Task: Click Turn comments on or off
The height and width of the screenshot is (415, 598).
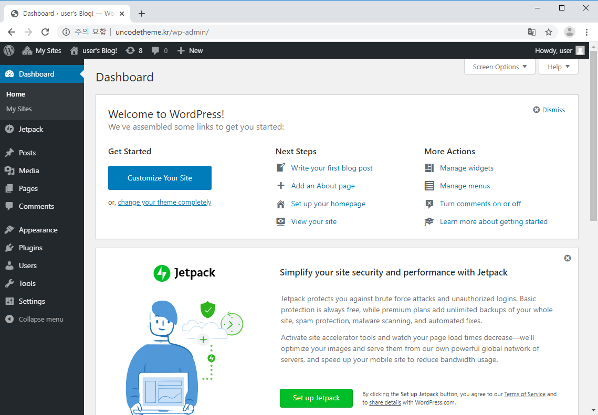Action: (x=480, y=204)
